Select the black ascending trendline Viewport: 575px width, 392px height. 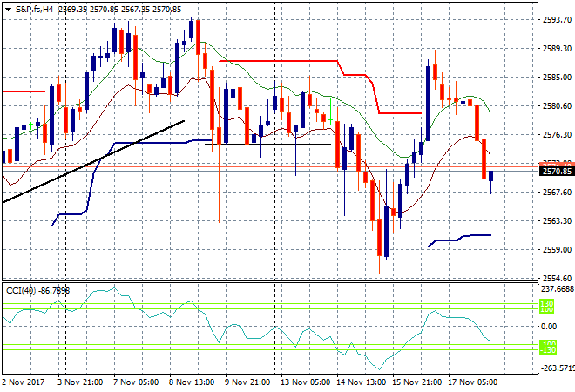pos(93,161)
